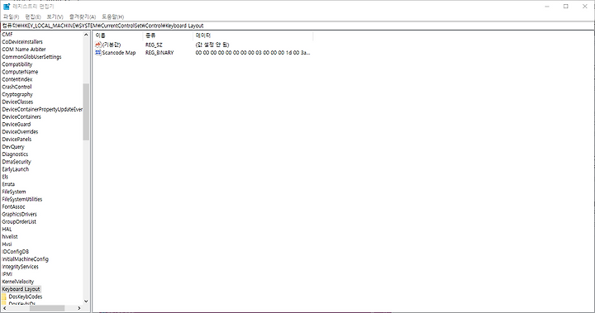
Task: Click the tree horizontal scrollbar thumb
Action: (47, 308)
